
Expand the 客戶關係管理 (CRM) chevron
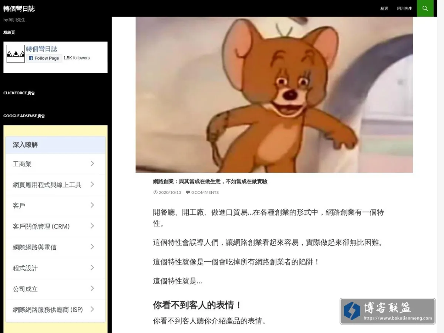[x=92, y=226]
